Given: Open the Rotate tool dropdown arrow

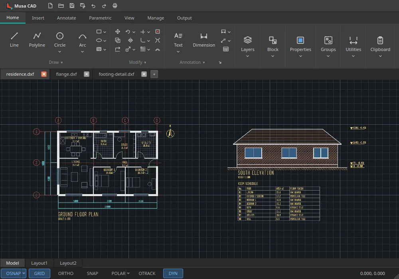Looking at the screenshot, I should [134, 32].
